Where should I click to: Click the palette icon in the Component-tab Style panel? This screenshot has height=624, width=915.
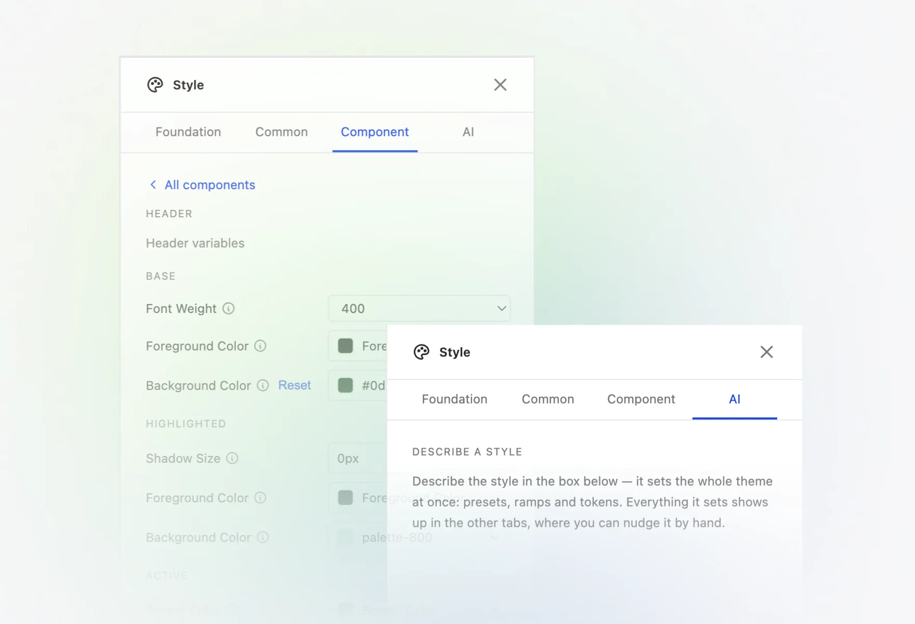point(155,85)
